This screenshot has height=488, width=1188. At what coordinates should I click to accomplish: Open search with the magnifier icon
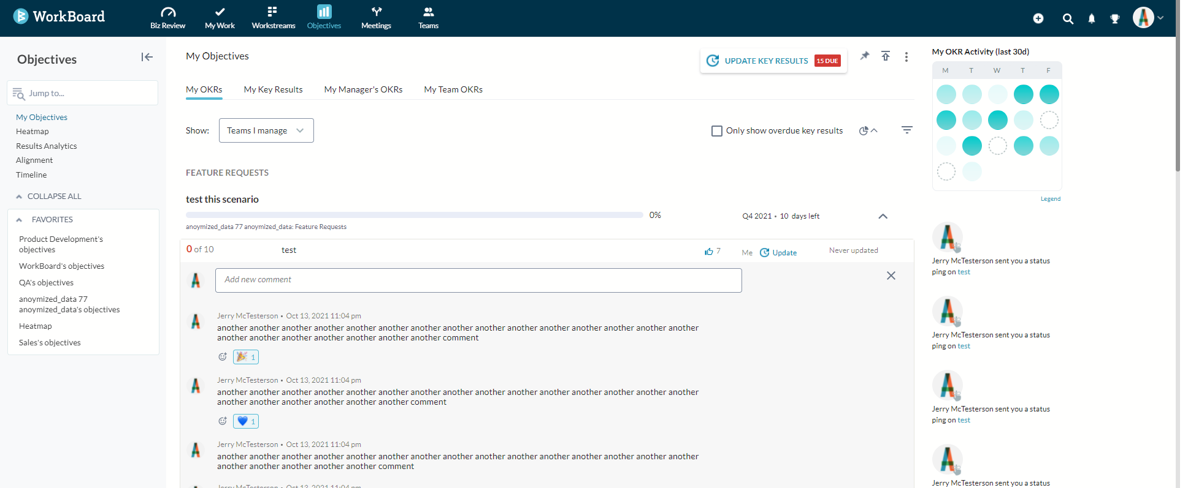point(1068,19)
